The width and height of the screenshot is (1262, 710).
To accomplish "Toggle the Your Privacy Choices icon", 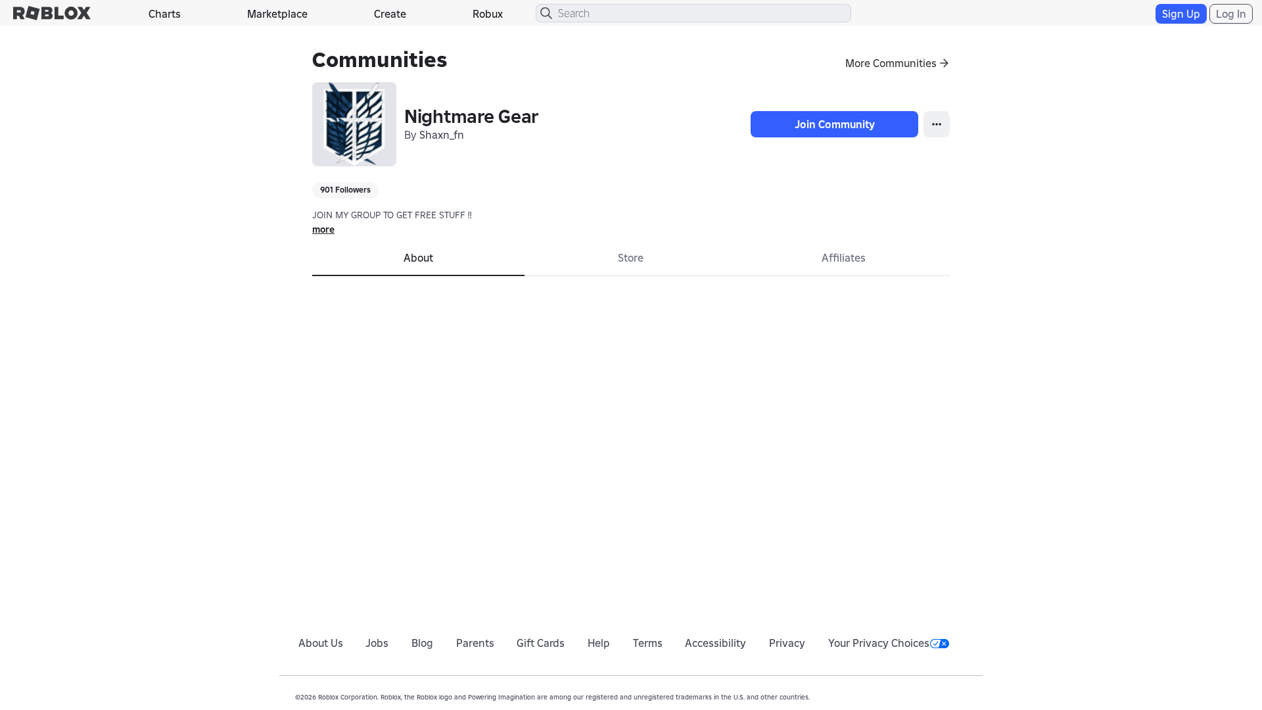I will pos(939,644).
